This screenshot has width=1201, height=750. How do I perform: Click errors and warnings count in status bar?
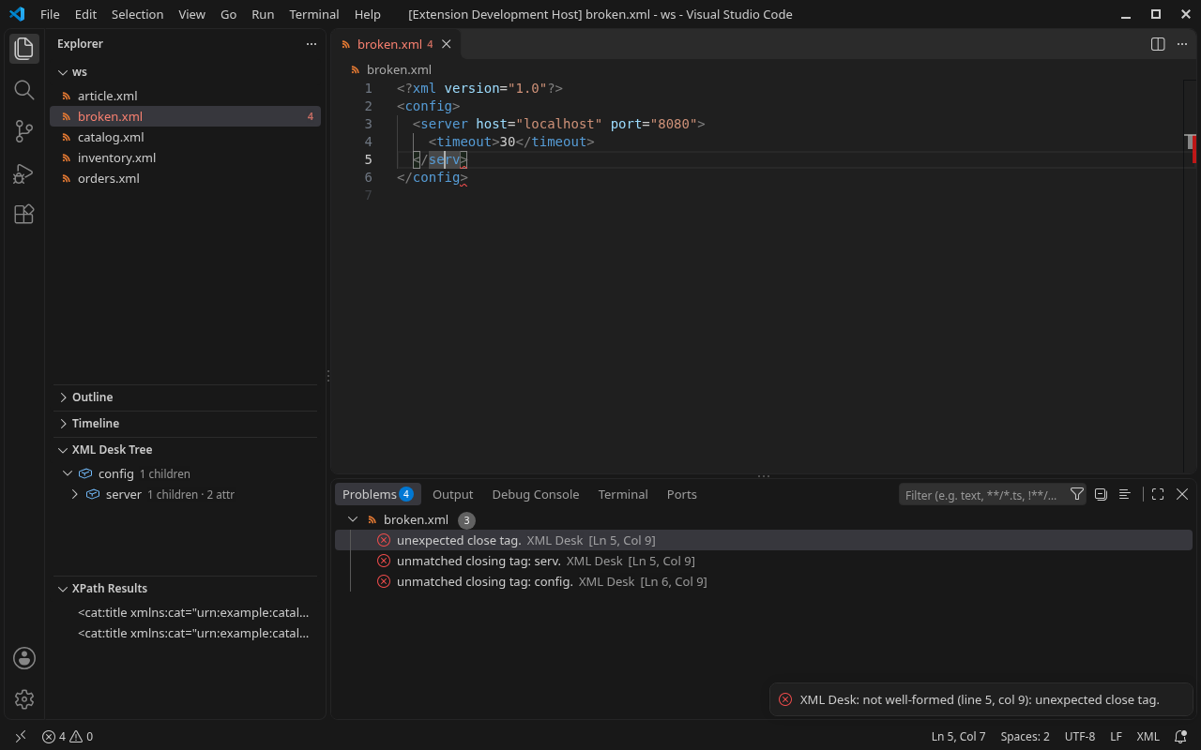pyautogui.click(x=68, y=737)
